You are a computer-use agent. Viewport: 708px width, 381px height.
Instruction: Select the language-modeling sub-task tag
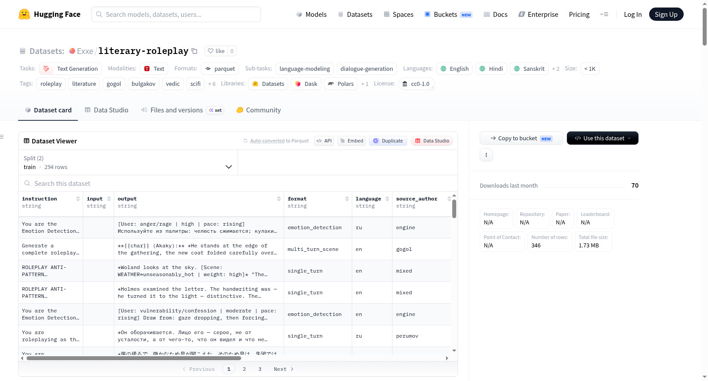304,69
